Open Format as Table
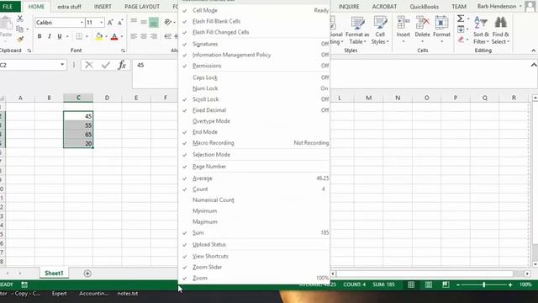 click(357, 30)
